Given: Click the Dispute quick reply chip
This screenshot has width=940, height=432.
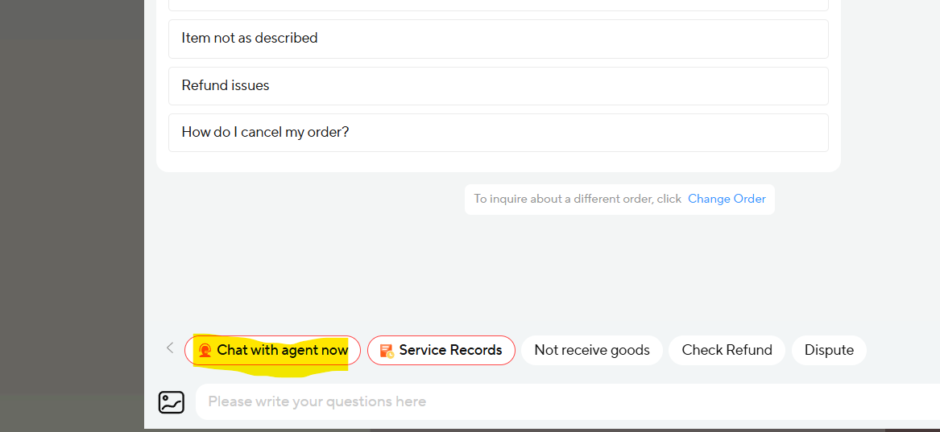Looking at the screenshot, I should click(x=829, y=350).
